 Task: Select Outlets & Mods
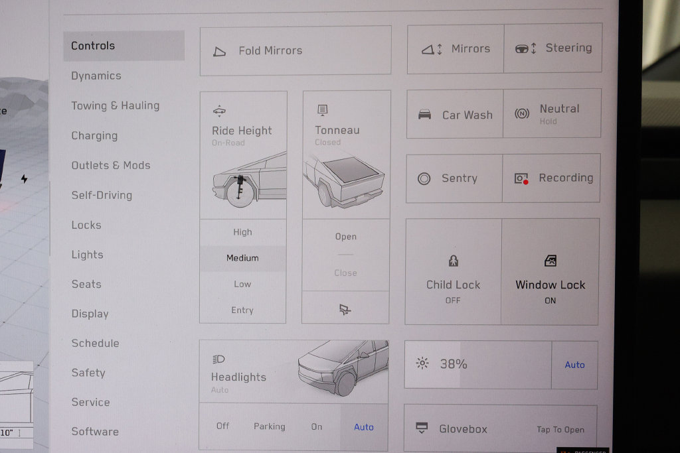(x=111, y=165)
